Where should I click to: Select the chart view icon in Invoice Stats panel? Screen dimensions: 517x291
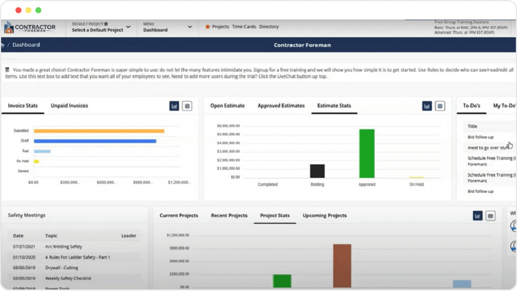pos(174,106)
